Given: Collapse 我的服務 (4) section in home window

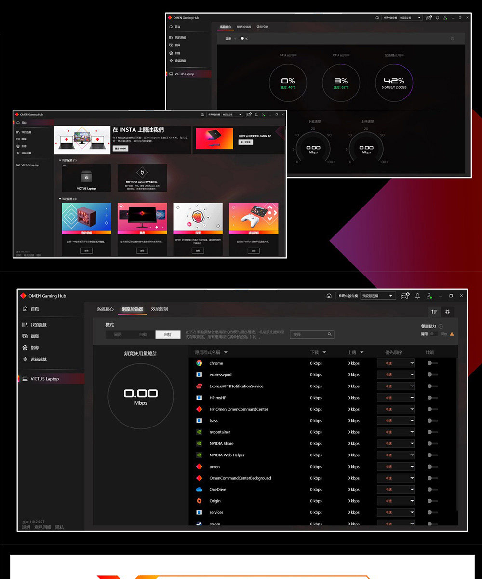Looking at the screenshot, I should coord(60,199).
